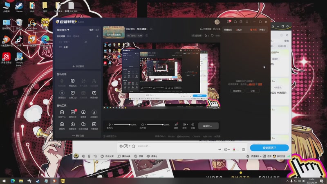The image size is (327, 184).
Task: Click the mixer equalizer icon in YY bar
Action: tap(95, 156)
